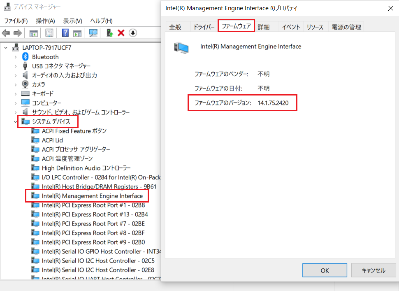Select Intel(R) Host Bridge/DRAM Registers - 9B61
Screen dimensions: 399x291
coord(99,186)
